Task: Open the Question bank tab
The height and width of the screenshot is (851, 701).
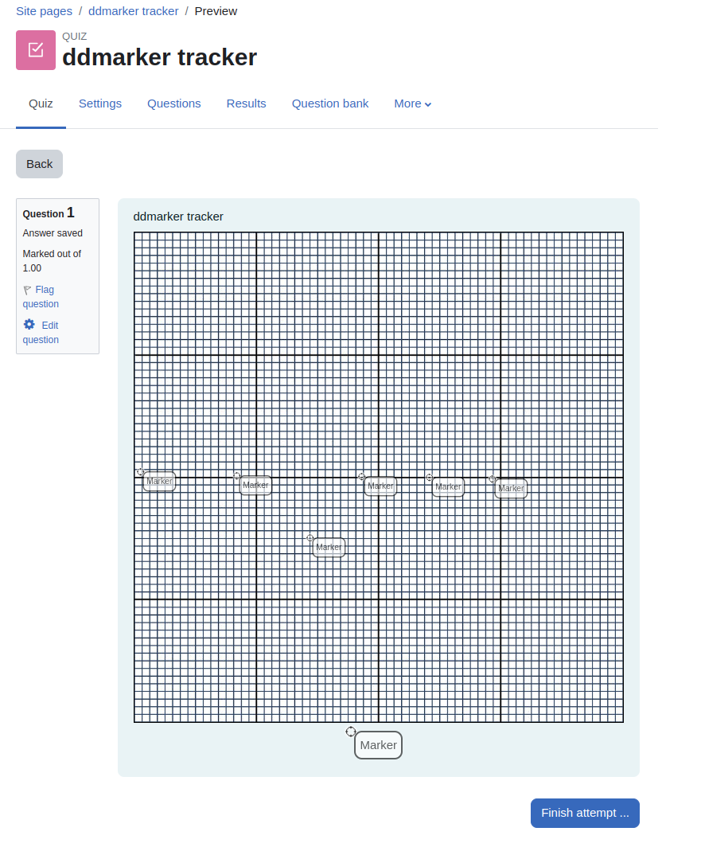Action: pos(330,103)
